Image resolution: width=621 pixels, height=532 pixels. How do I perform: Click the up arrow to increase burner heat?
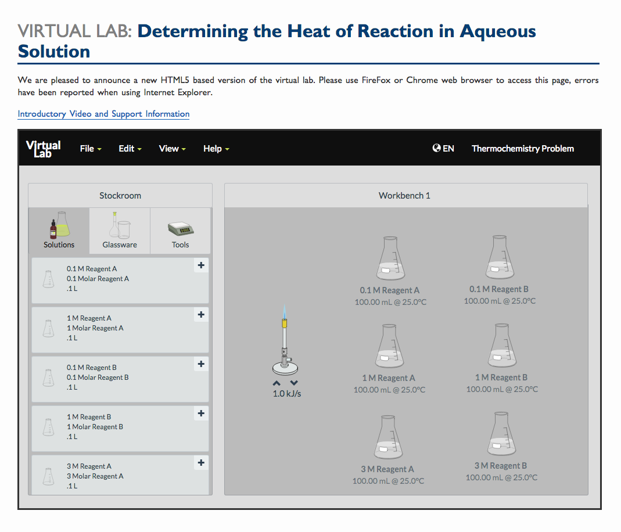[x=276, y=383]
